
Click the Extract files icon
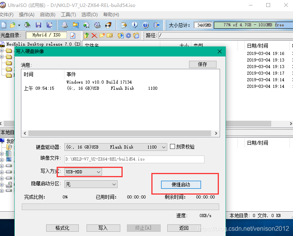point(121,35)
